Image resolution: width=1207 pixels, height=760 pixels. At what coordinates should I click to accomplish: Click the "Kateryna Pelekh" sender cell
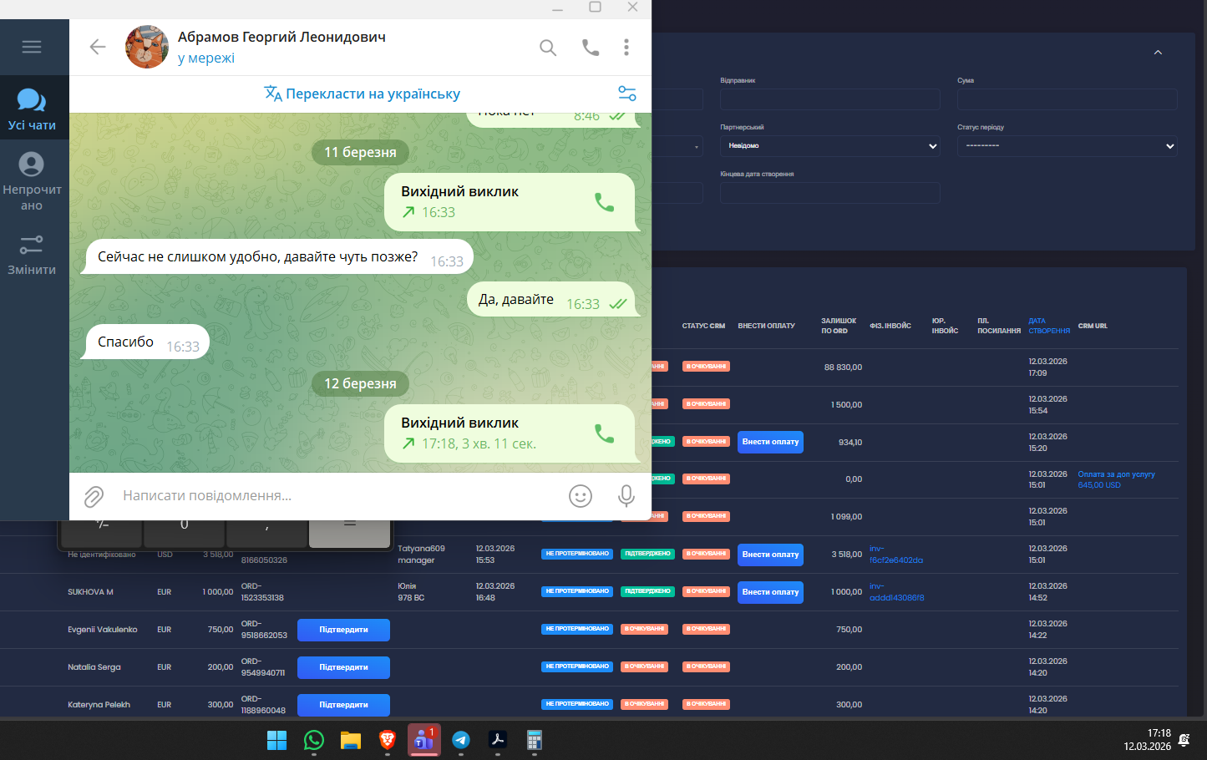(99, 705)
